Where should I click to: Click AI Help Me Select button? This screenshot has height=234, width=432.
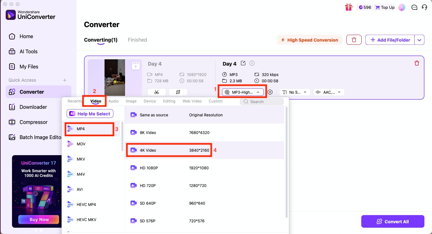90,114
